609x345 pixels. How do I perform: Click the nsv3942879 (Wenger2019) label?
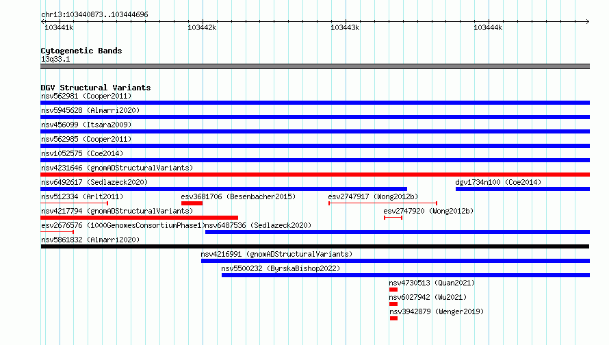point(437,311)
